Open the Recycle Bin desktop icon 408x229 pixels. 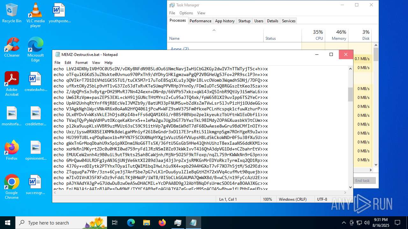point(12,13)
